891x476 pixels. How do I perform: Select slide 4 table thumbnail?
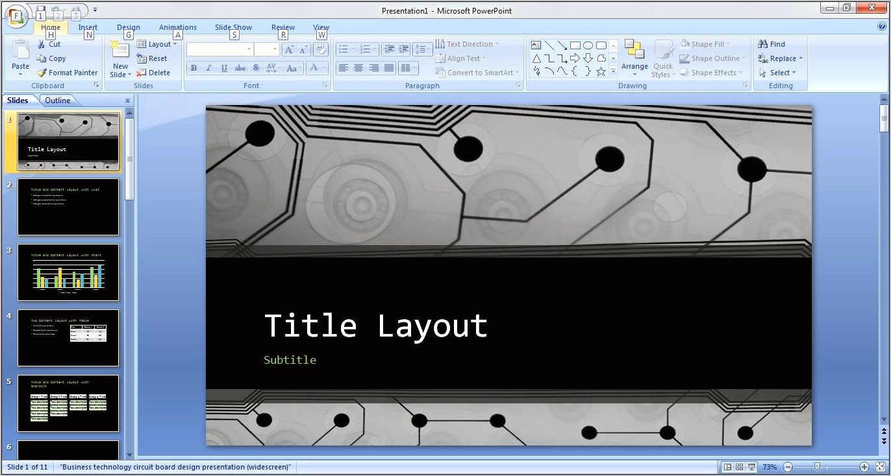click(x=68, y=338)
